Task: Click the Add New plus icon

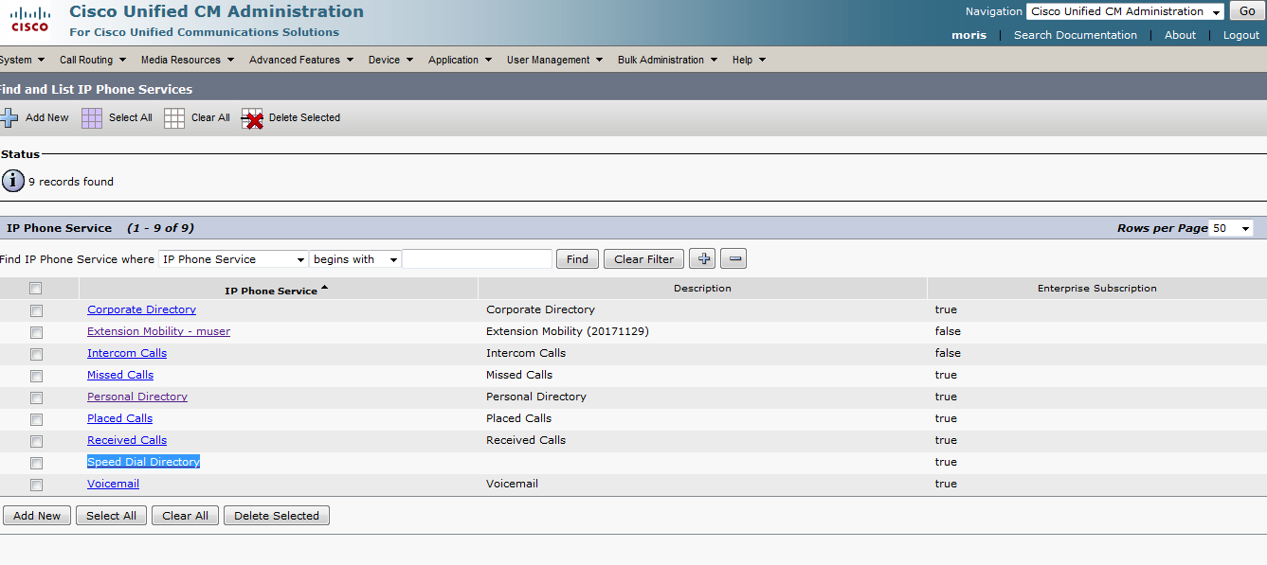Action: (9, 117)
